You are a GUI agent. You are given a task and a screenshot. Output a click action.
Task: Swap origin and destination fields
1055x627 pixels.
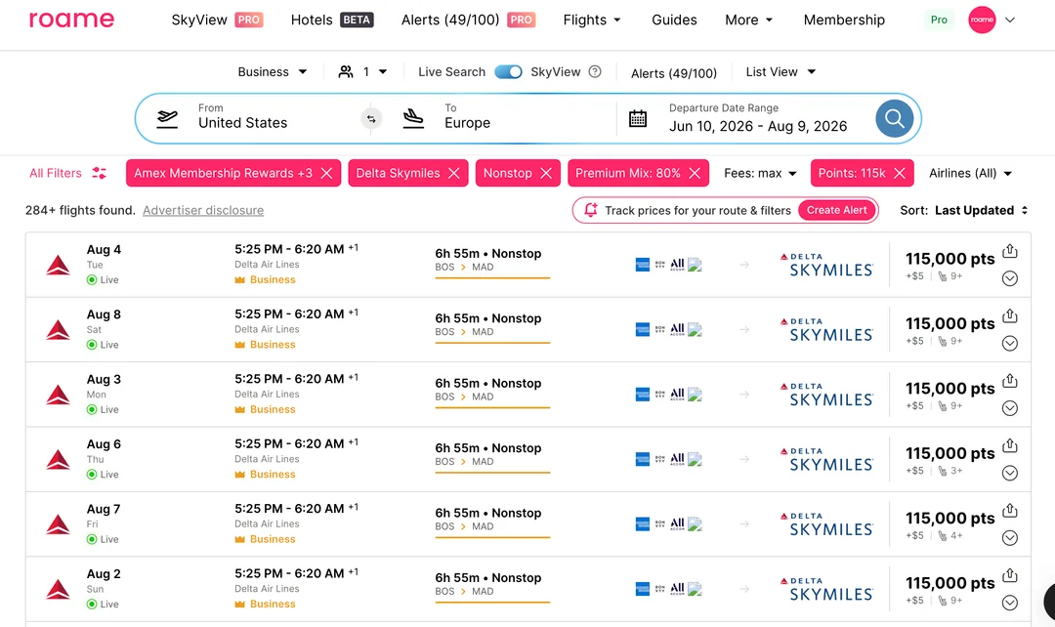point(371,119)
